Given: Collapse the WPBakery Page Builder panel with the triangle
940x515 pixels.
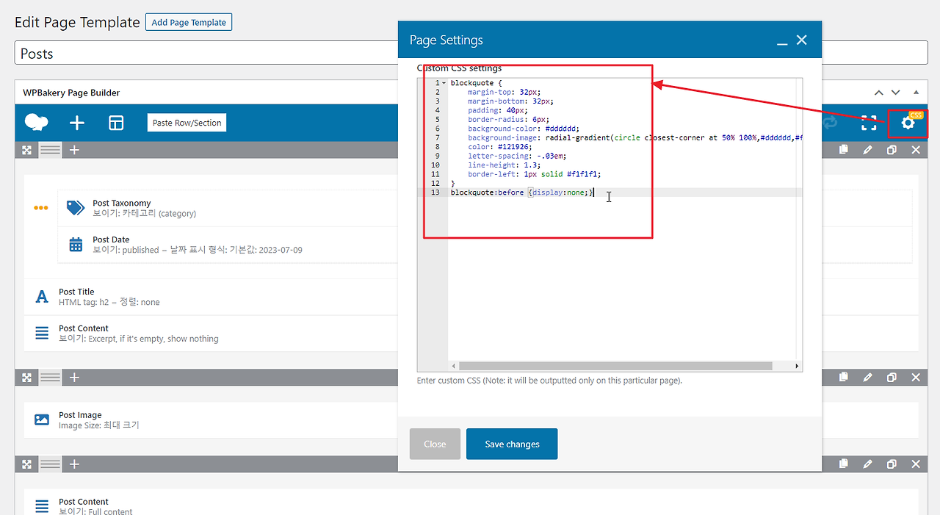Looking at the screenshot, I should tap(916, 93).
